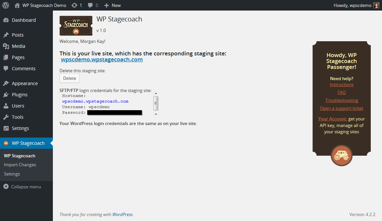
Task: Open Appearance in the sidebar
Action: click(x=25, y=83)
